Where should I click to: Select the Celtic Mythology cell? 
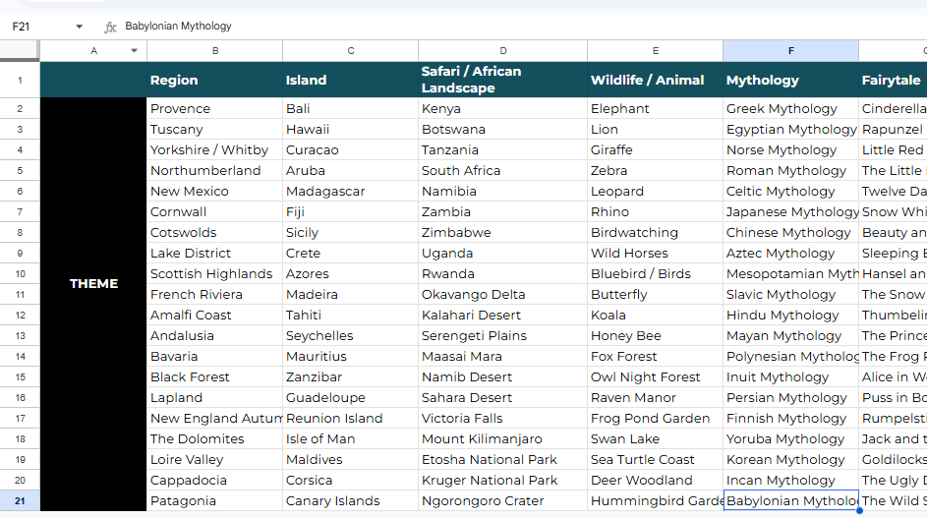coord(791,191)
